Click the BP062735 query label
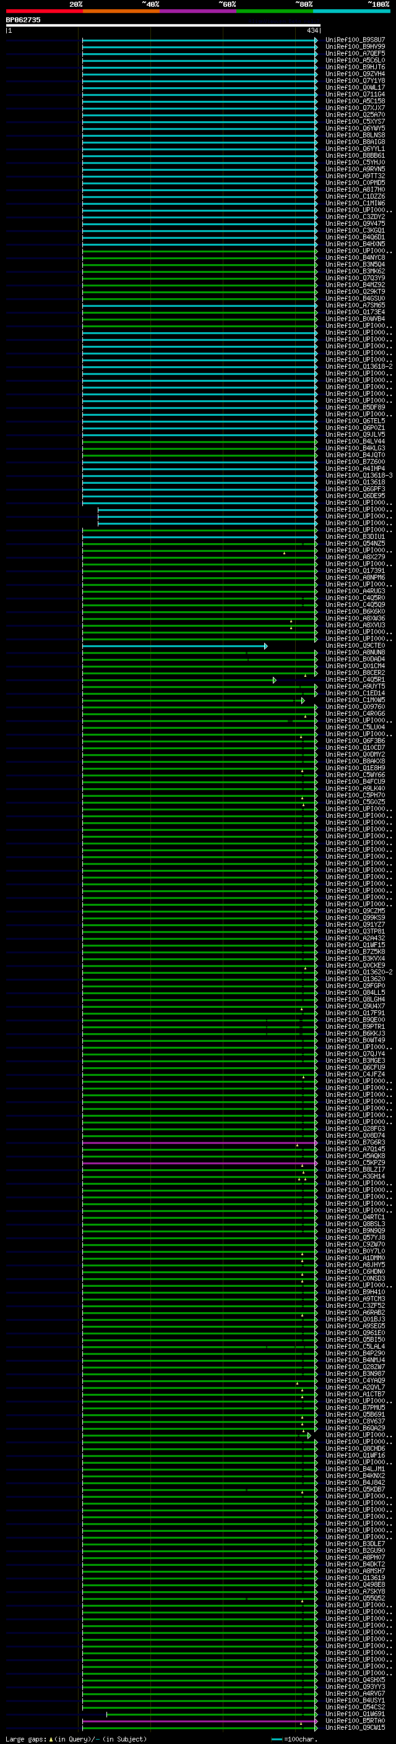Viewport: 396px width, 1744px height. [23, 20]
